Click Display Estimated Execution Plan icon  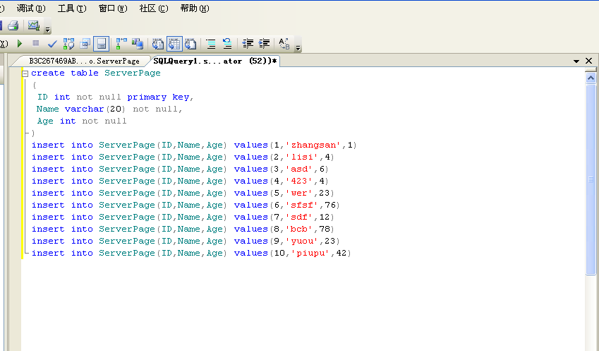click(x=68, y=44)
